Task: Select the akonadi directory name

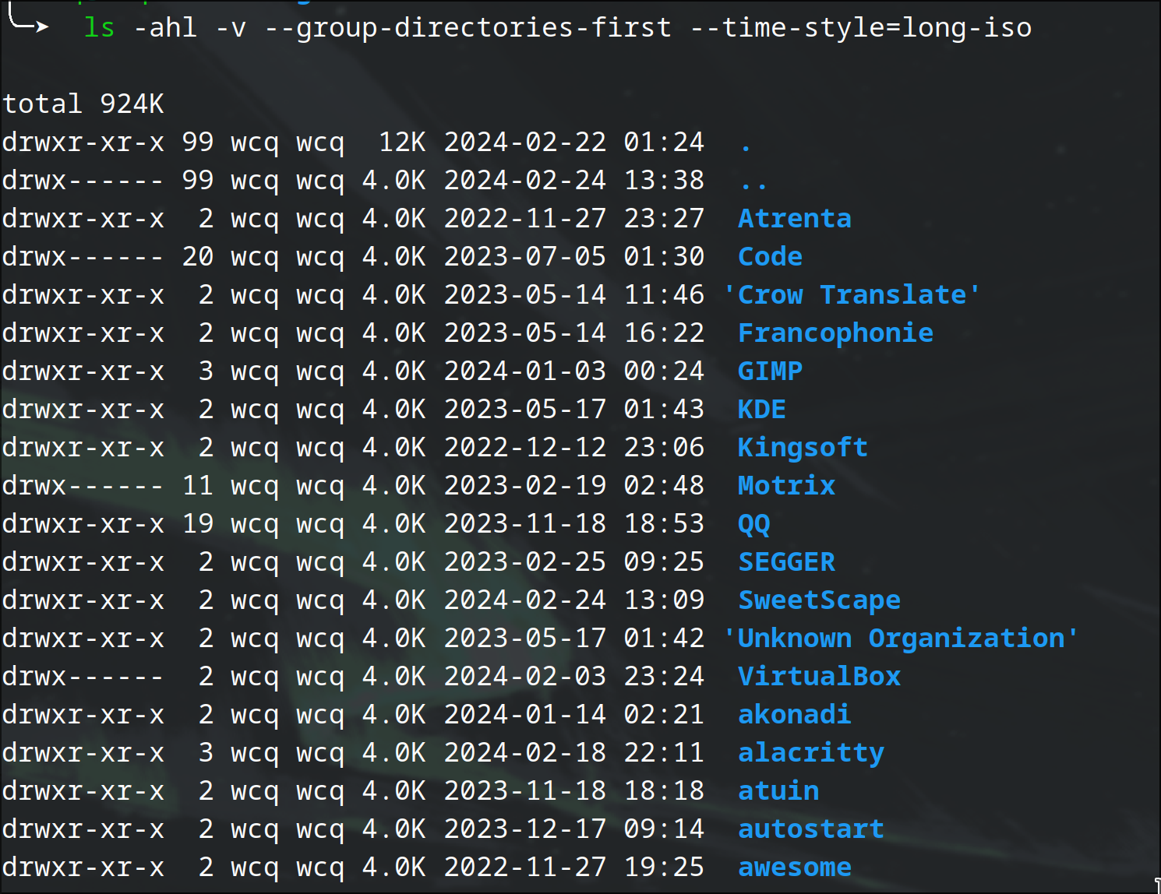Action: [x=795, y=714]
